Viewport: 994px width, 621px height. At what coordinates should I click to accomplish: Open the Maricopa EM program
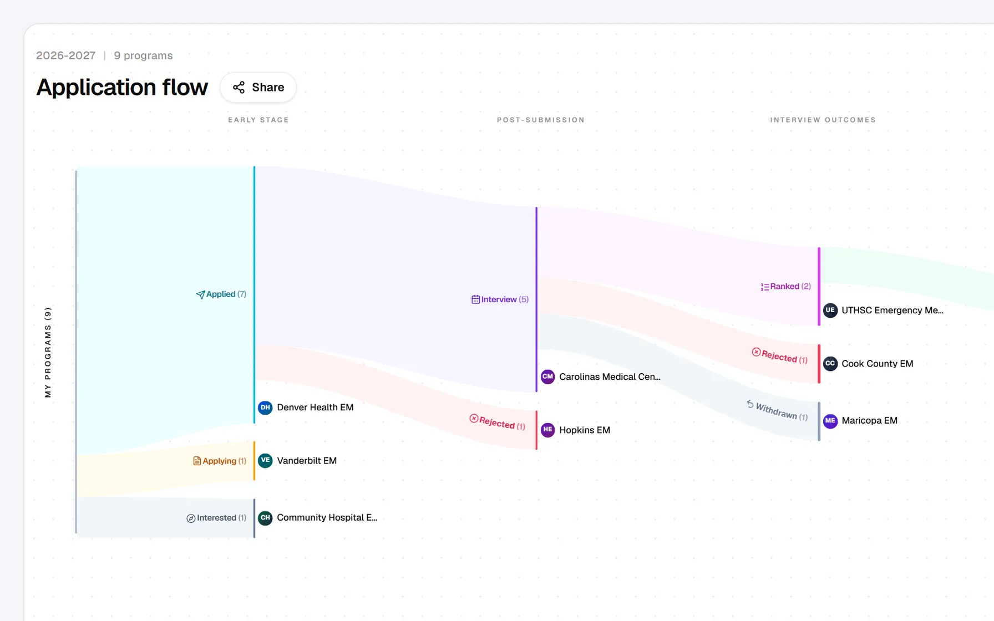point(869,421)
